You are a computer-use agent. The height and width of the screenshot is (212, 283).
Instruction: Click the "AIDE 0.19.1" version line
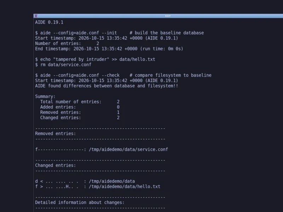[49, 22]
